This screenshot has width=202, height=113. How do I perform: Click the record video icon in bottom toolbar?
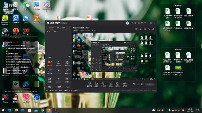point(134,84)
